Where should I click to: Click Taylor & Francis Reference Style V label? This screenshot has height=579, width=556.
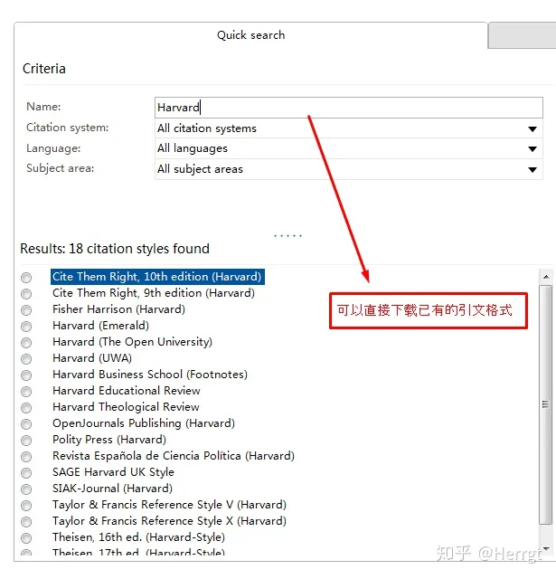click(169, 505)
